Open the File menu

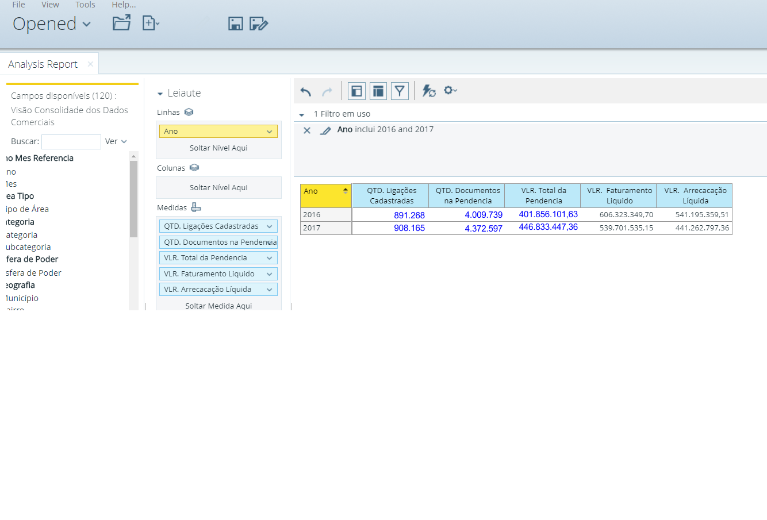coord(19,5)
